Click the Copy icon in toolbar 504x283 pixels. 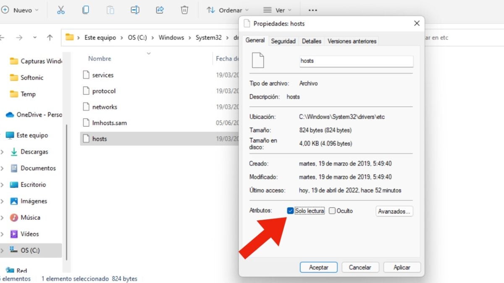tap(86, 10)
